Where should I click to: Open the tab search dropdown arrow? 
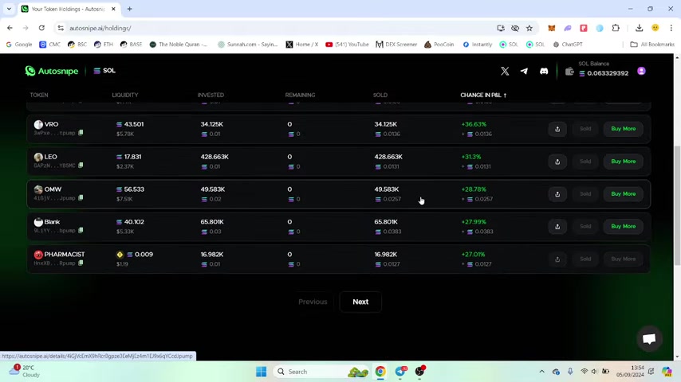pos(9,9)
